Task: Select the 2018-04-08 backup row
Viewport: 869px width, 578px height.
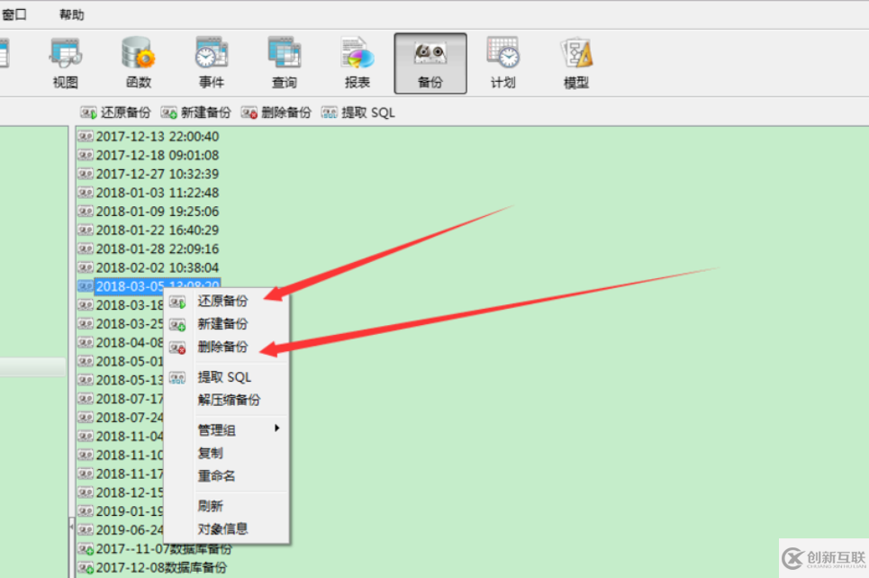Action: coord(121,342)
